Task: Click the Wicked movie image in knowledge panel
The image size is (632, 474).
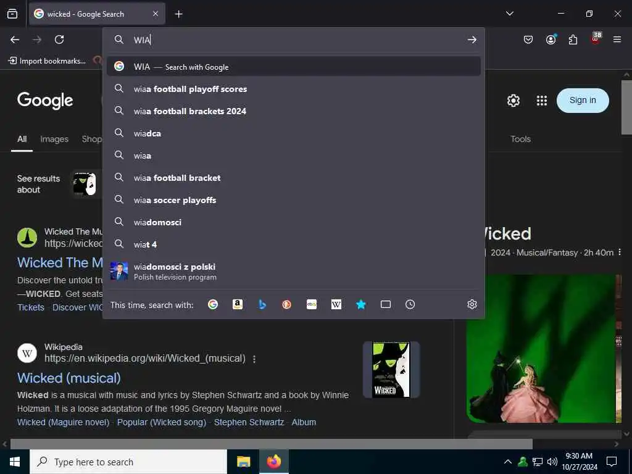Action: [541, 349]
